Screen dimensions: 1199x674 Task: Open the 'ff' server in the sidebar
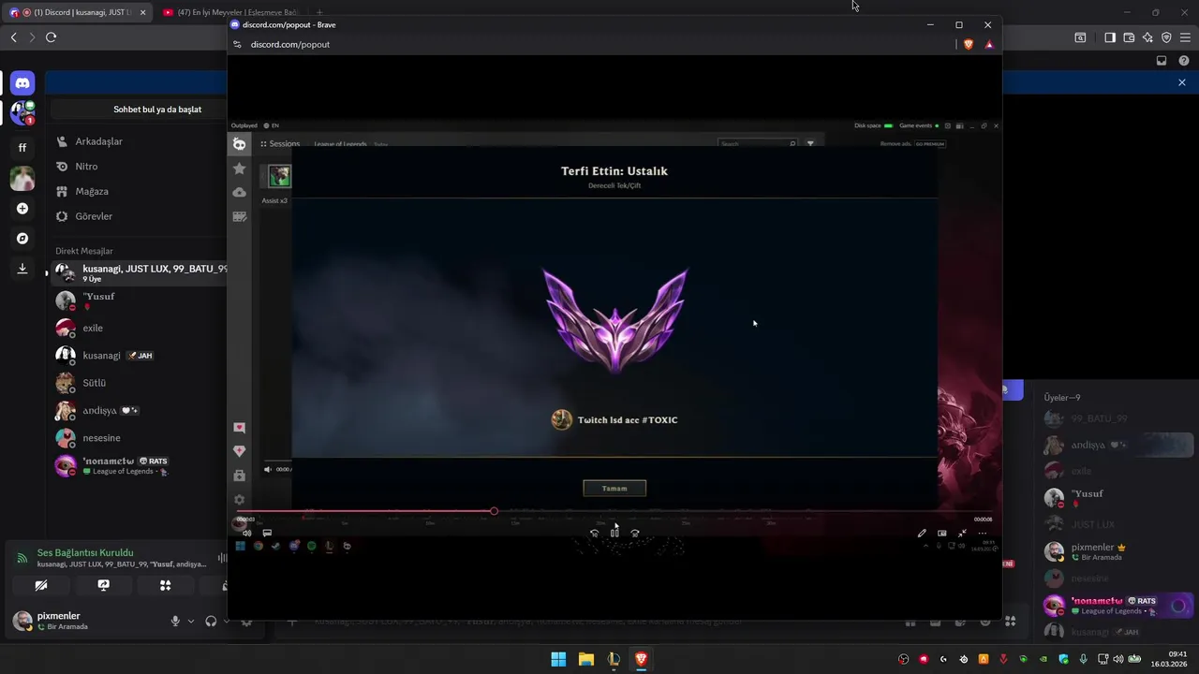point(22,147)
